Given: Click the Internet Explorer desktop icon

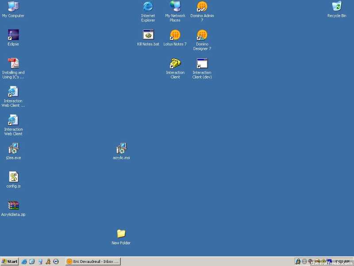Looking at the screenshot, I should [148, 7].
